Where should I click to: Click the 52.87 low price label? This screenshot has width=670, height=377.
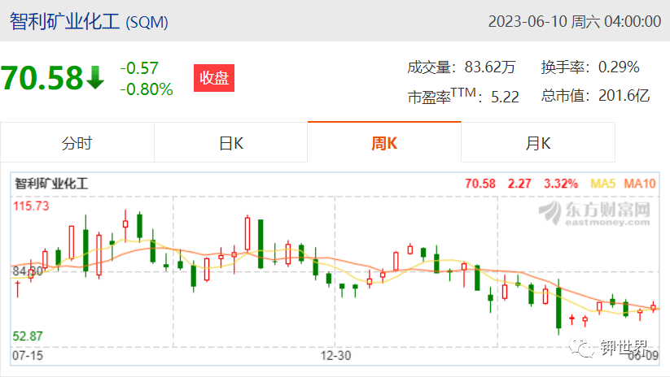pos(28,336)
